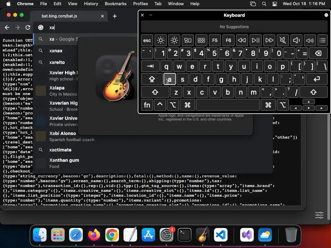The image size is (331, 248).
Task: Click the fast-forward media key
Action: pyautogui.click(x=269, y=40)
